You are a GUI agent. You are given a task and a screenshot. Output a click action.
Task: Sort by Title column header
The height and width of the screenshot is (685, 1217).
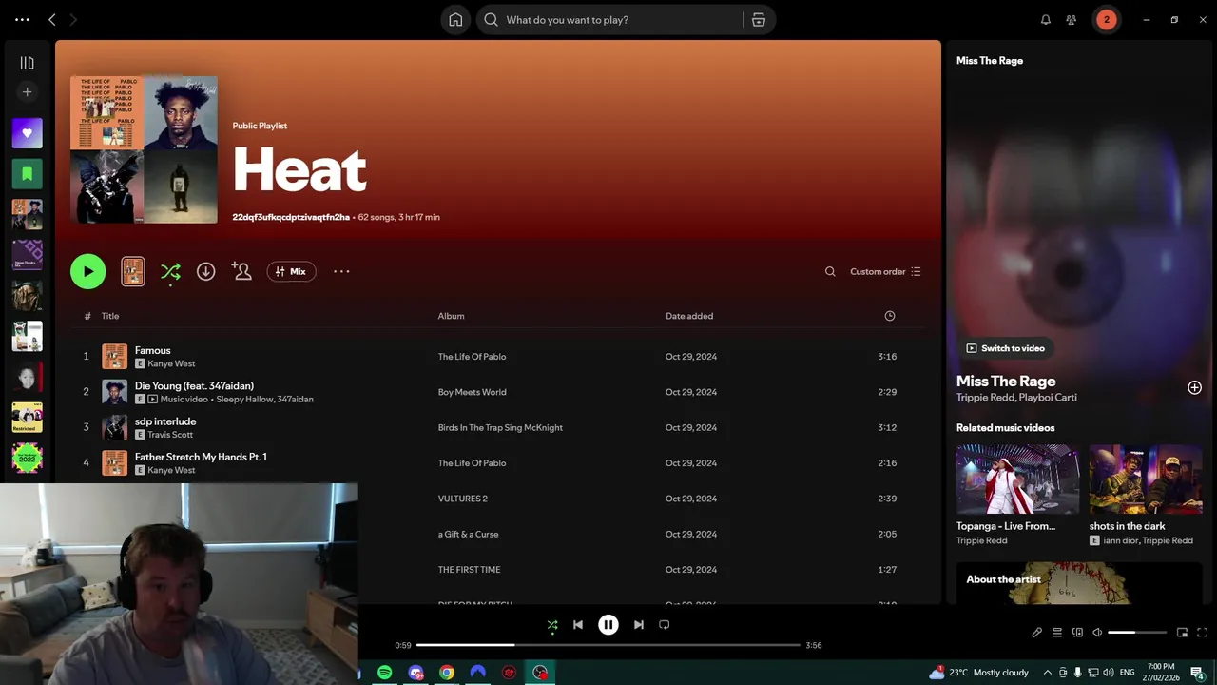(110, 316)
